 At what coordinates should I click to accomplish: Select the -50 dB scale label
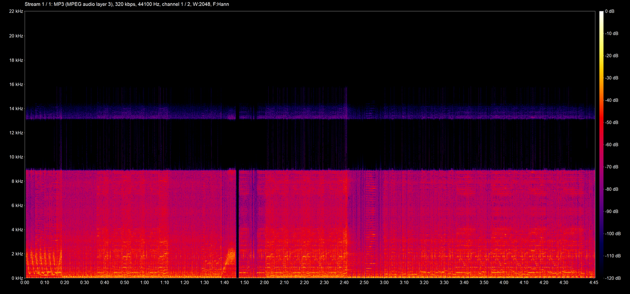tap(613, 122)
